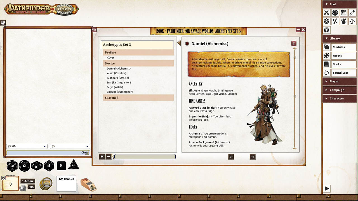Open the +/- Modifiers tool

[x=335, y=21]
